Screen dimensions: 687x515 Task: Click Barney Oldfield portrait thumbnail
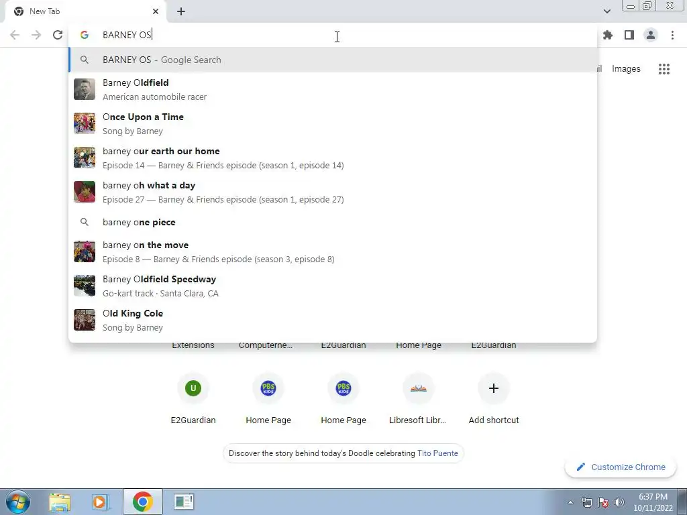coord(85,89)
